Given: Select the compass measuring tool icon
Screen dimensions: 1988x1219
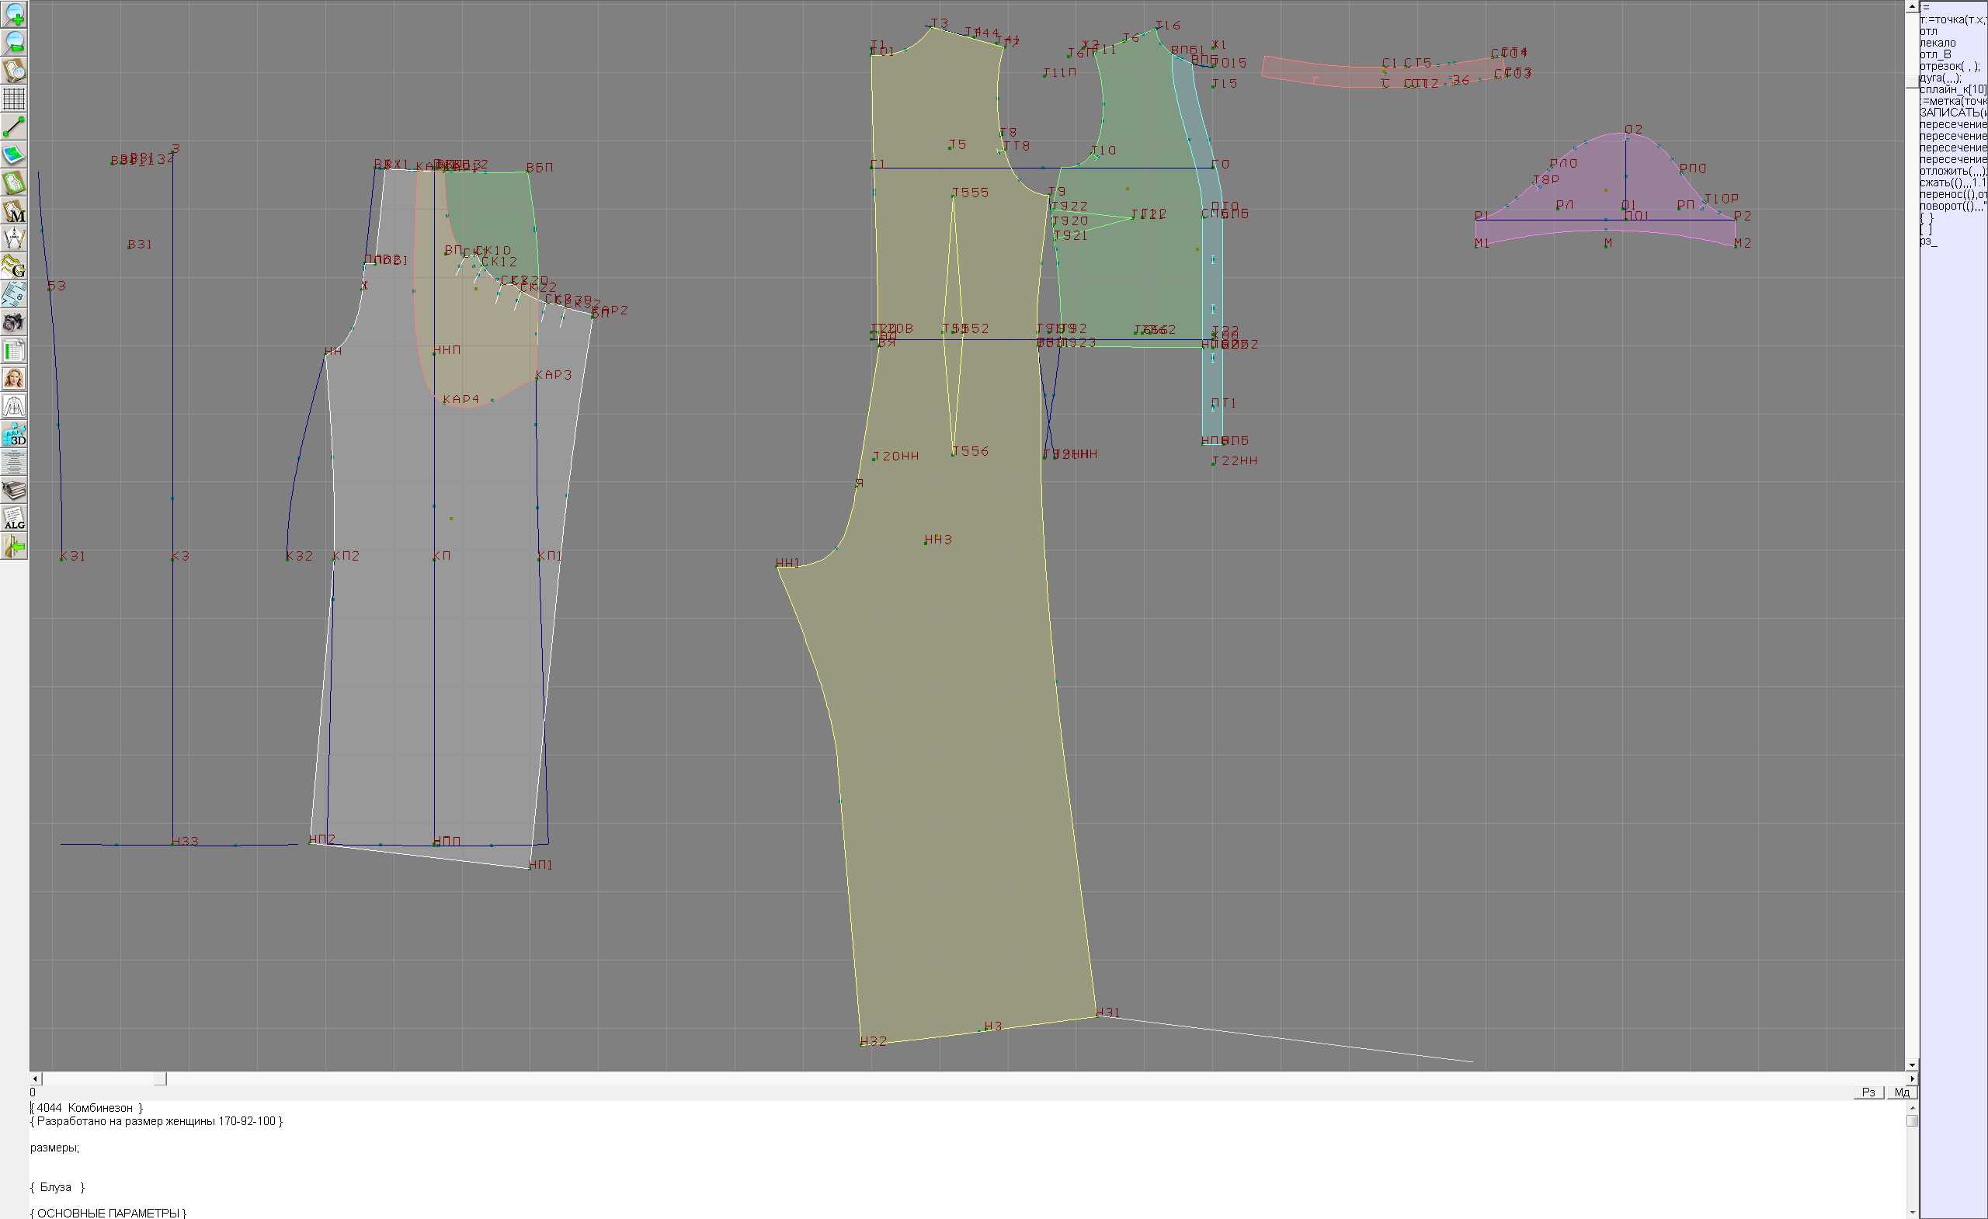Looking at the screenshot, I should click(x=14, y=239).
